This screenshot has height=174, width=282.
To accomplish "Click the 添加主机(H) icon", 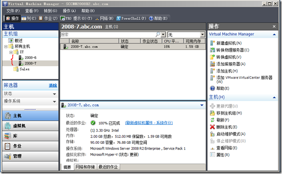I will click(212, 71).
